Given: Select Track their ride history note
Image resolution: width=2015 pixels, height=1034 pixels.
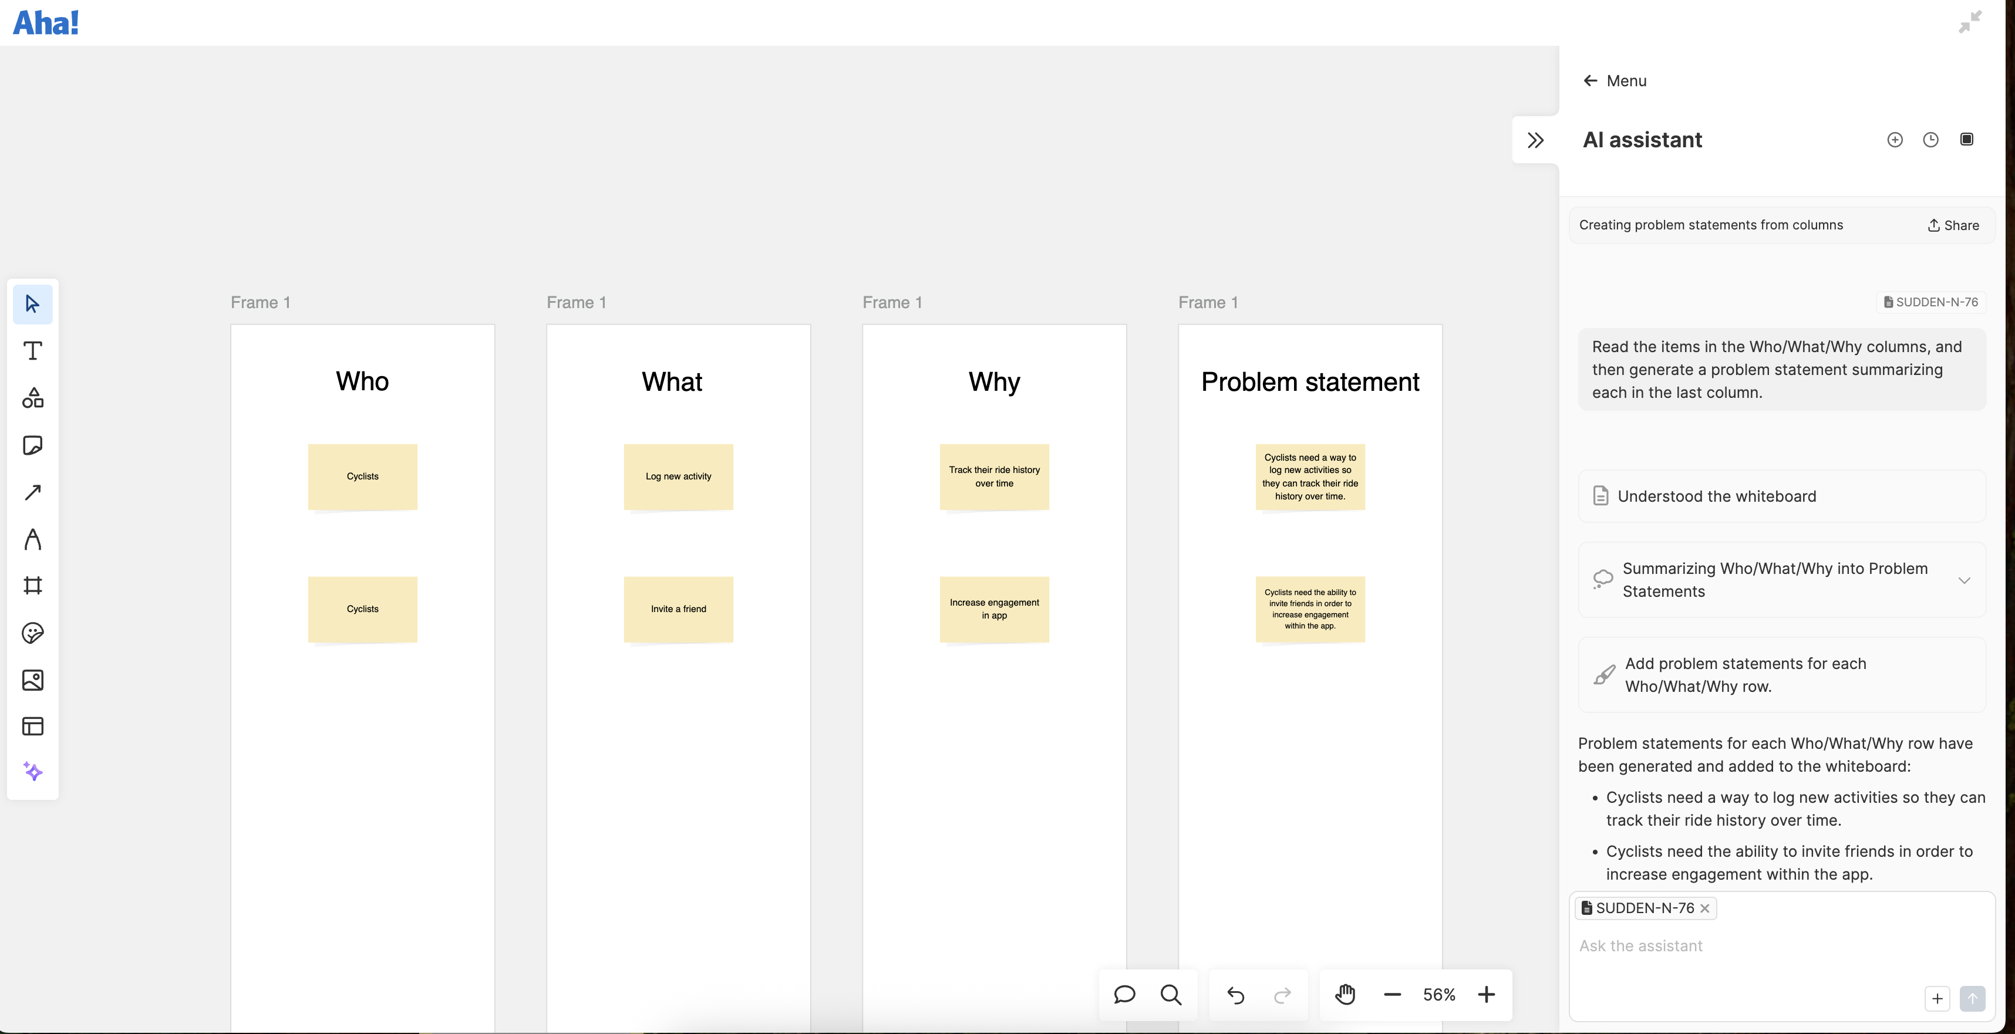Looking at the screenshot, I should (994, 477).
